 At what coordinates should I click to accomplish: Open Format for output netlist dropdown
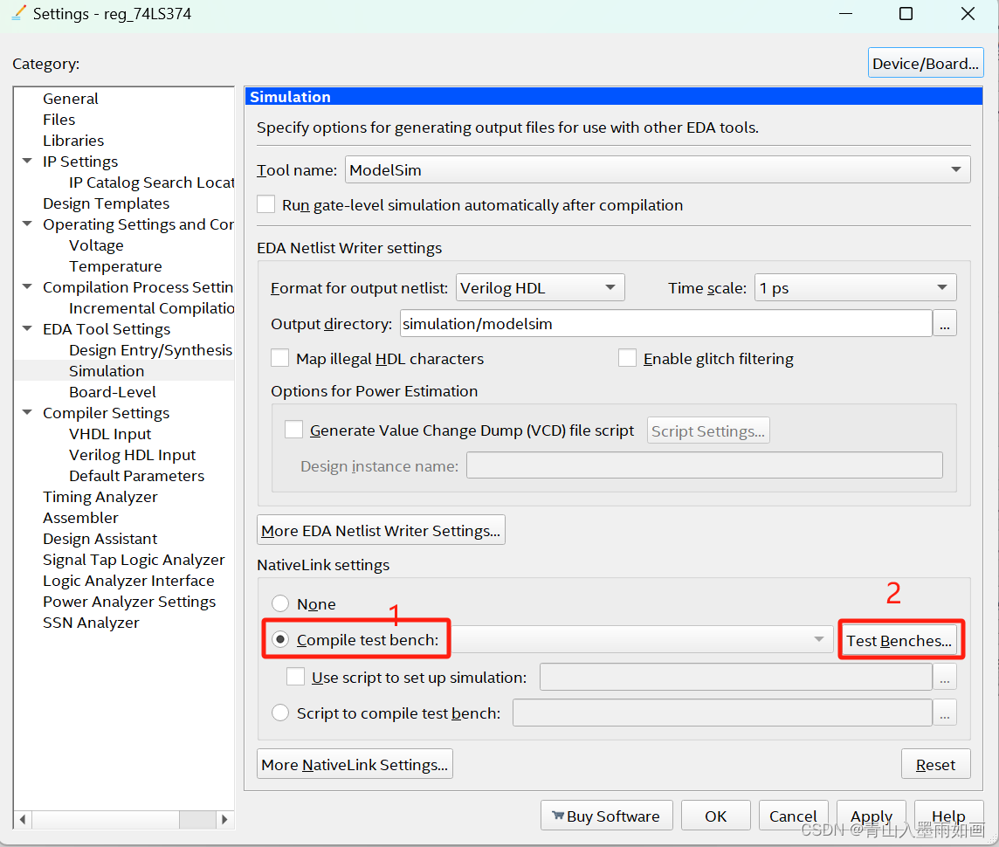pos(541,288)
